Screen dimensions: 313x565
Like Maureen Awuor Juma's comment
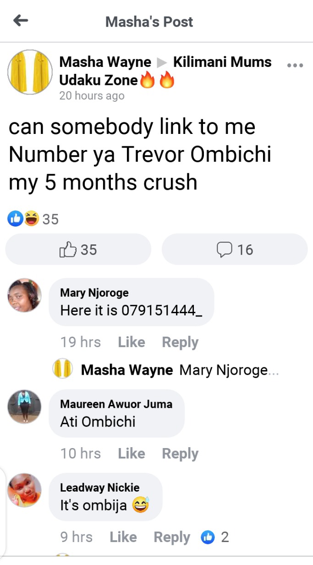[132, 454]
